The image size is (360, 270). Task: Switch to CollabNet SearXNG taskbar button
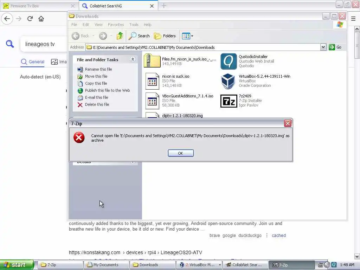[245, 265]
